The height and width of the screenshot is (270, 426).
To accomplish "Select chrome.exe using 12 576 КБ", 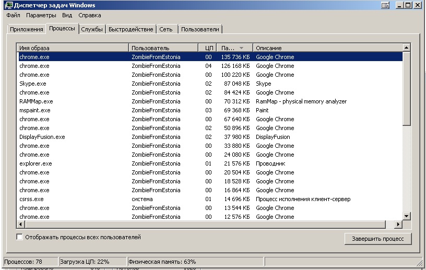I will coord(209,217).
